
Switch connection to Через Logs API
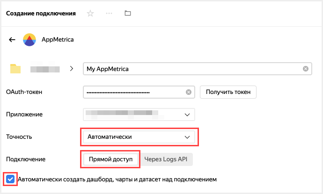tap(167, 159)
